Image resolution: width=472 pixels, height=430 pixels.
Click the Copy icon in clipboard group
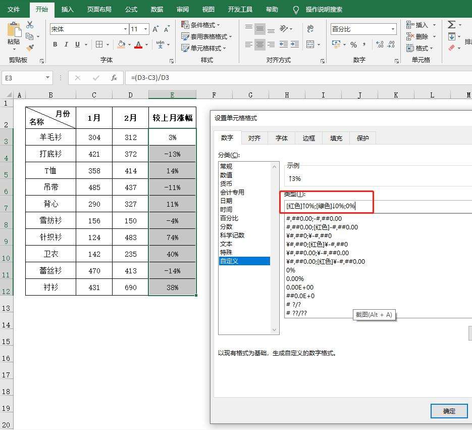(29, 36)
